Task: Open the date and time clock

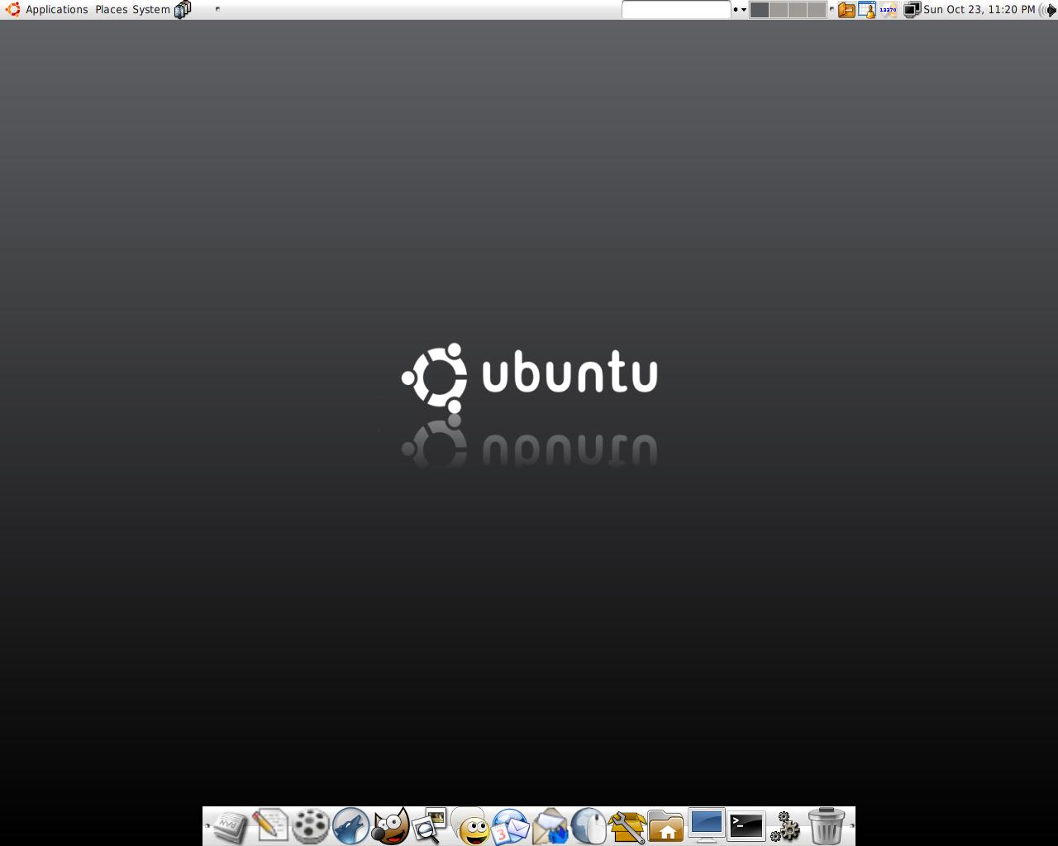Action: pos(979,10)
